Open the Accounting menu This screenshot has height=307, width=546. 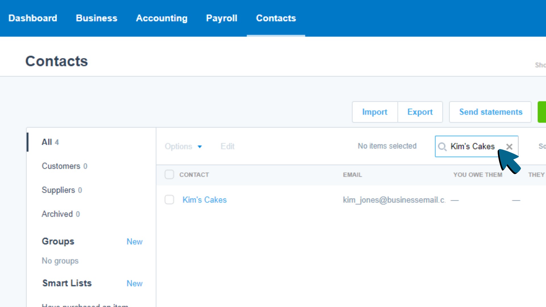162,18
